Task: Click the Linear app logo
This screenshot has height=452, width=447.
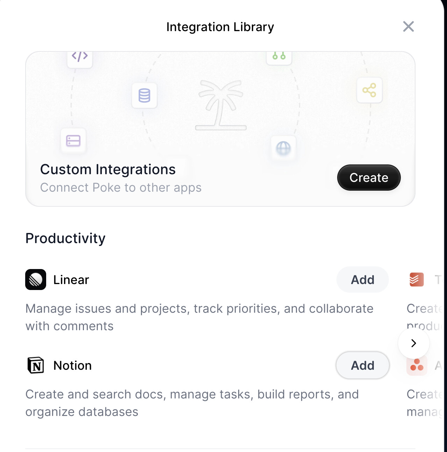Action: (36, 280)
